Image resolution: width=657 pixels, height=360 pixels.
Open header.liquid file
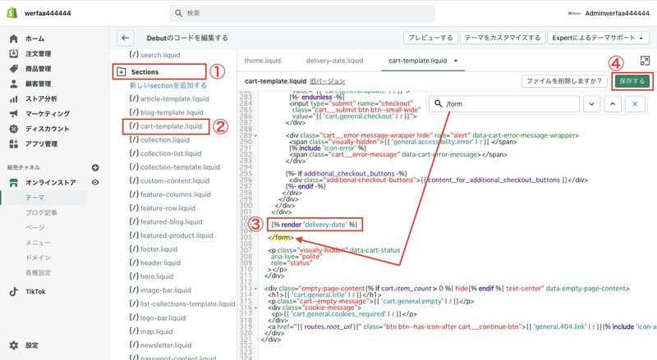pyautogui.click(x=160, y=263)
